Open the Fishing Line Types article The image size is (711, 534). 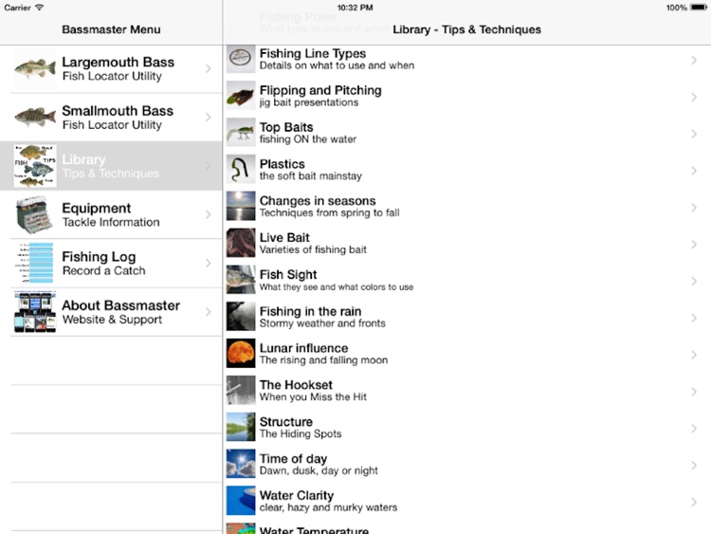point(467,60)
